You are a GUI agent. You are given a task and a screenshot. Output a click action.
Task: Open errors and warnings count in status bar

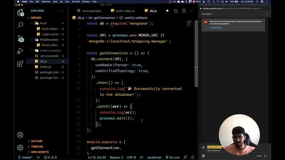pyautogui.click(x=50, y=157)
